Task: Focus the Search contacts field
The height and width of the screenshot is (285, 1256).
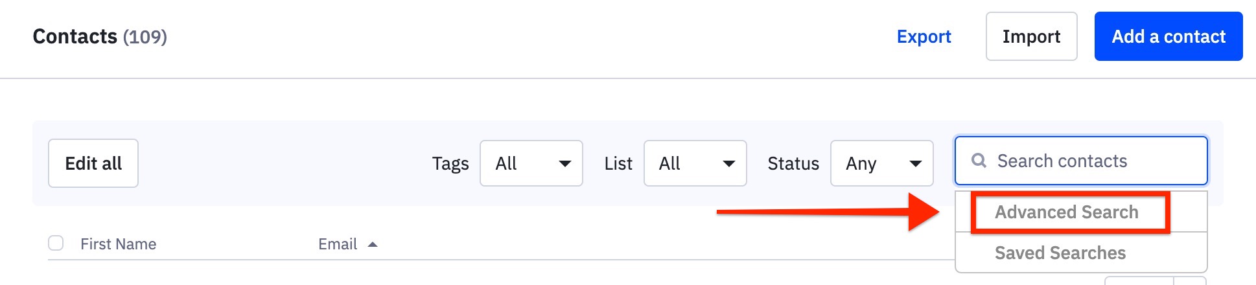Action: pos(1081,161)
